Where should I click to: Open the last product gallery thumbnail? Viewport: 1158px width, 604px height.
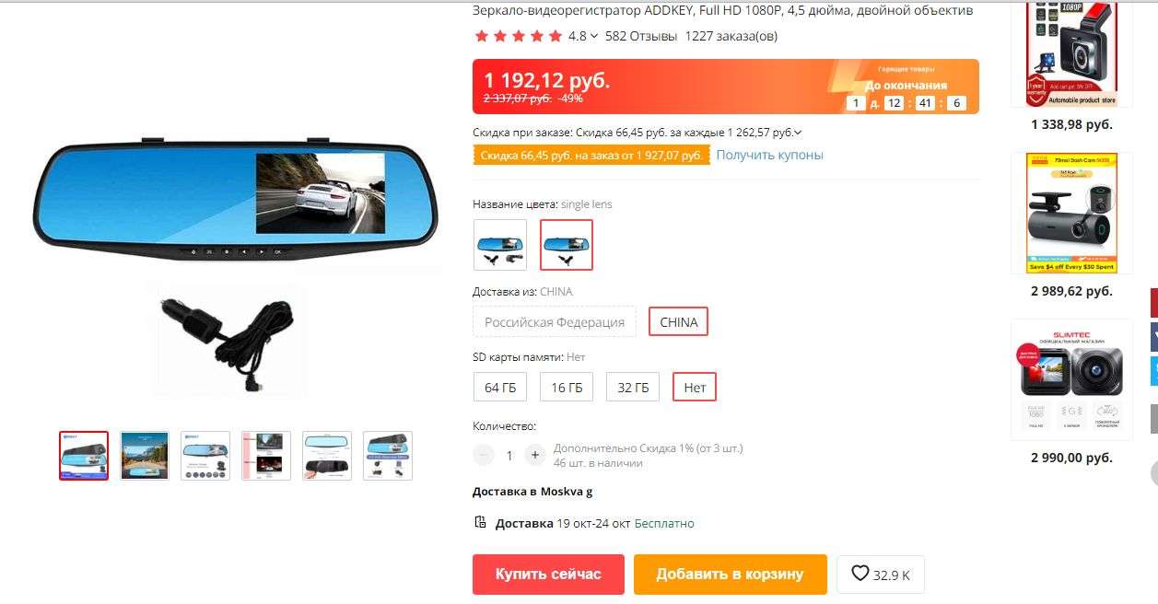pyautogui.click(x=388, y=456)
